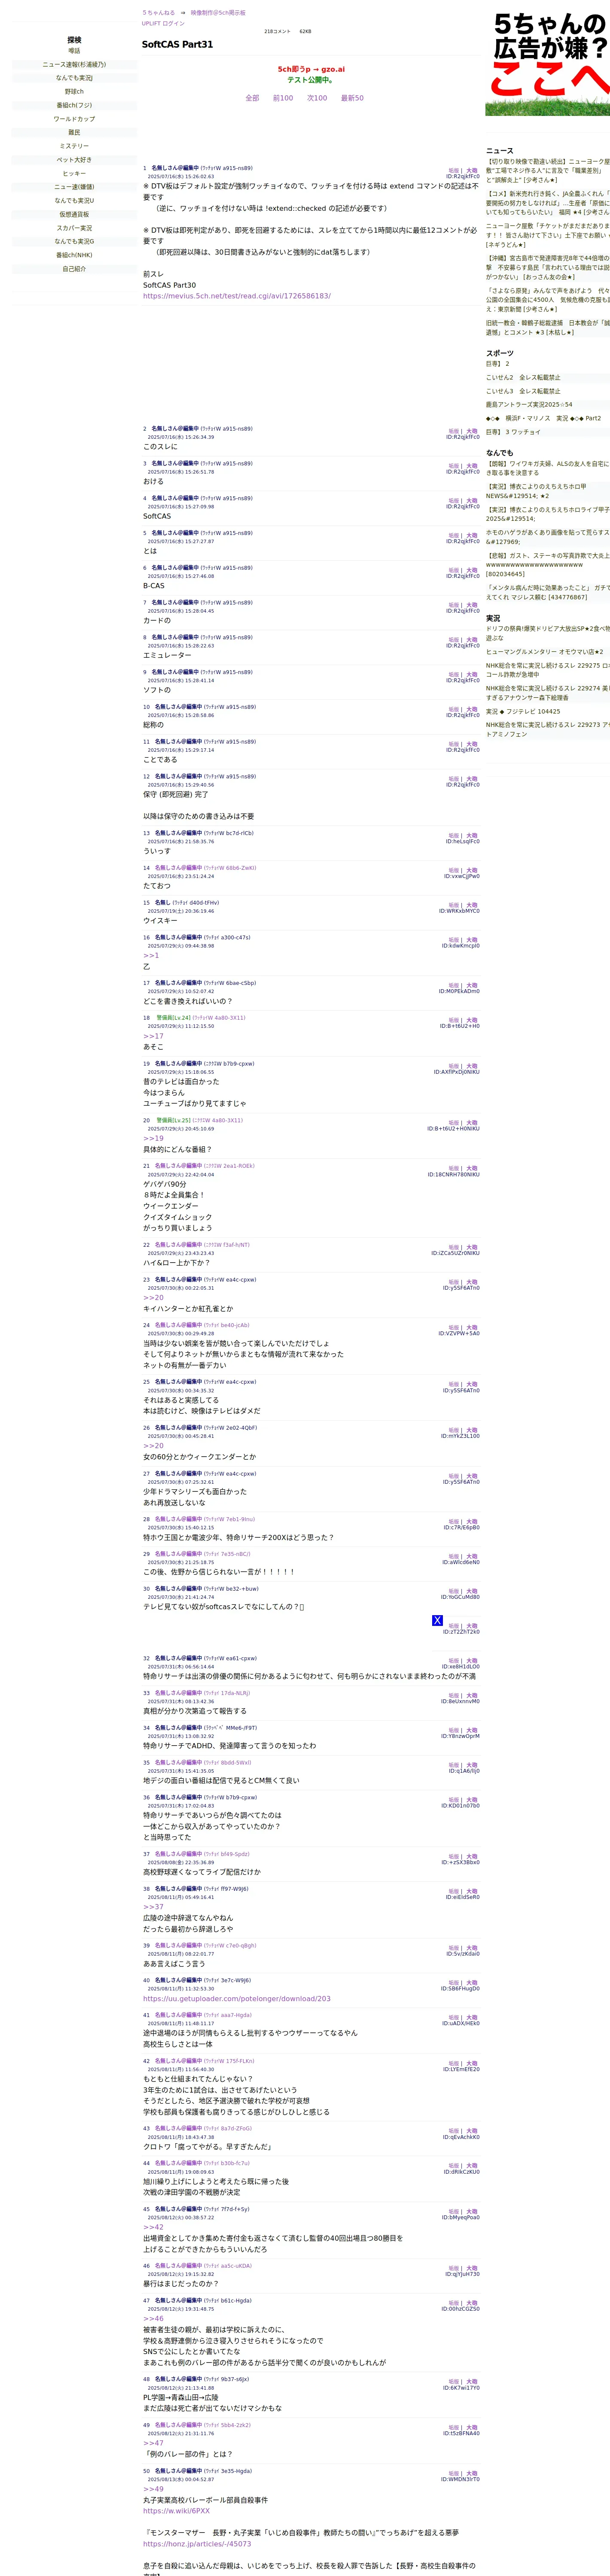
Task: Open なんでも実況U in the sidebar
Action: coord(74,200)
